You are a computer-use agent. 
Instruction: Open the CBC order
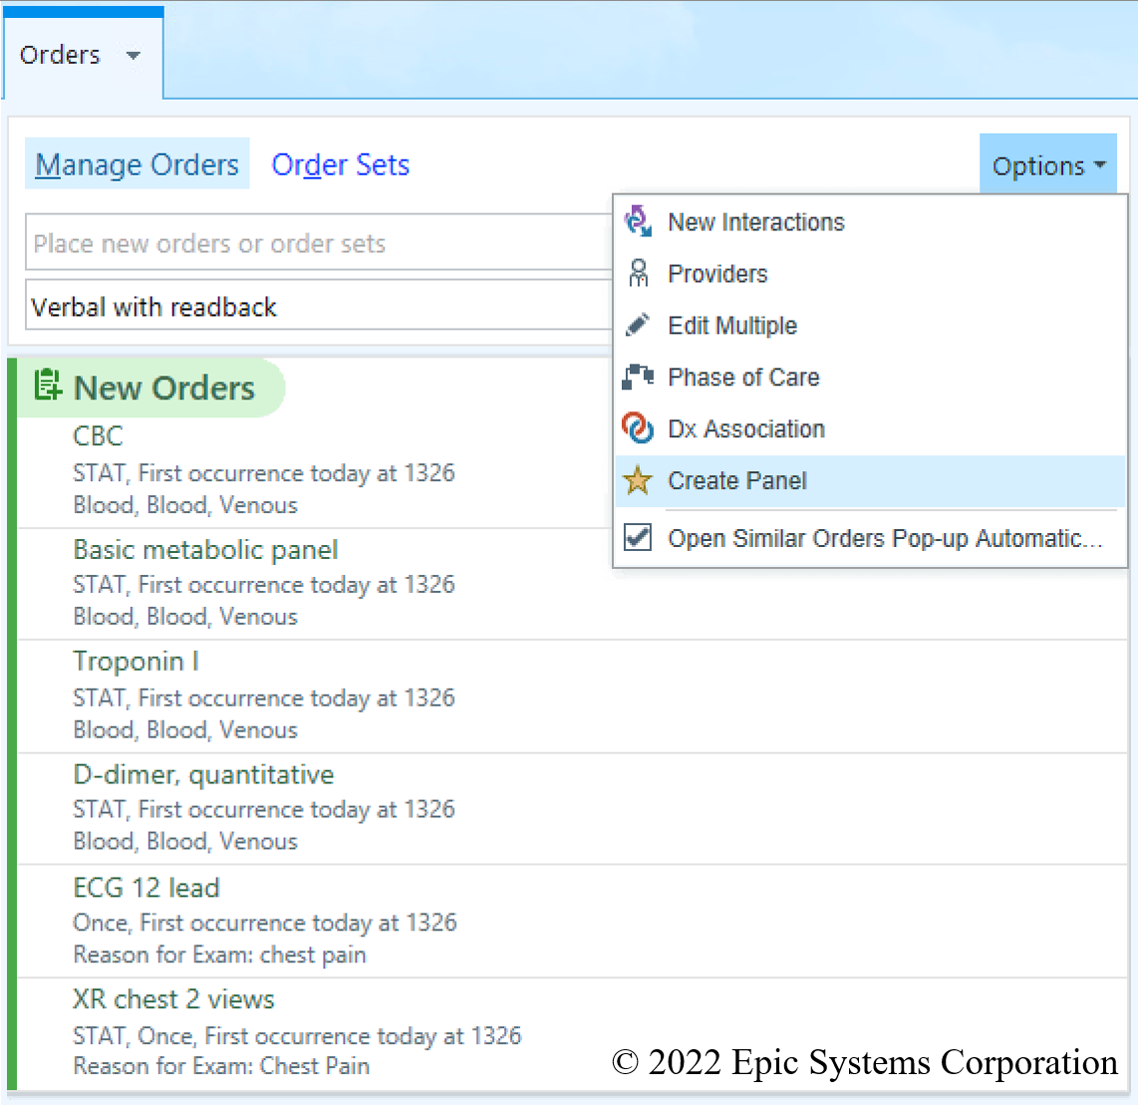pos(98,436)
